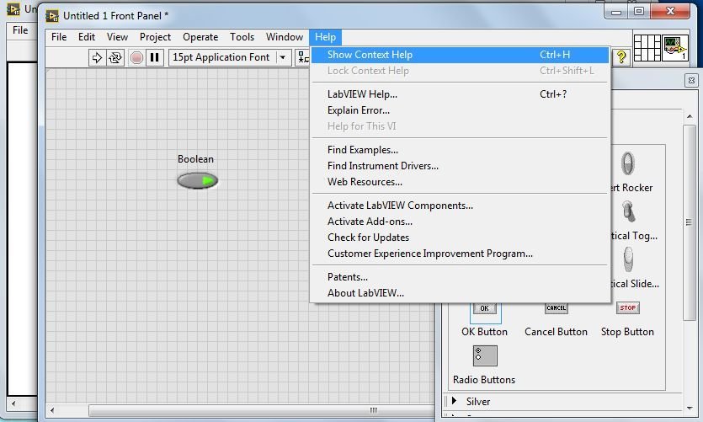Screen dimensions: 703x422
Task: Select the Cancel Button palette icon
Action: pos(556,308)
